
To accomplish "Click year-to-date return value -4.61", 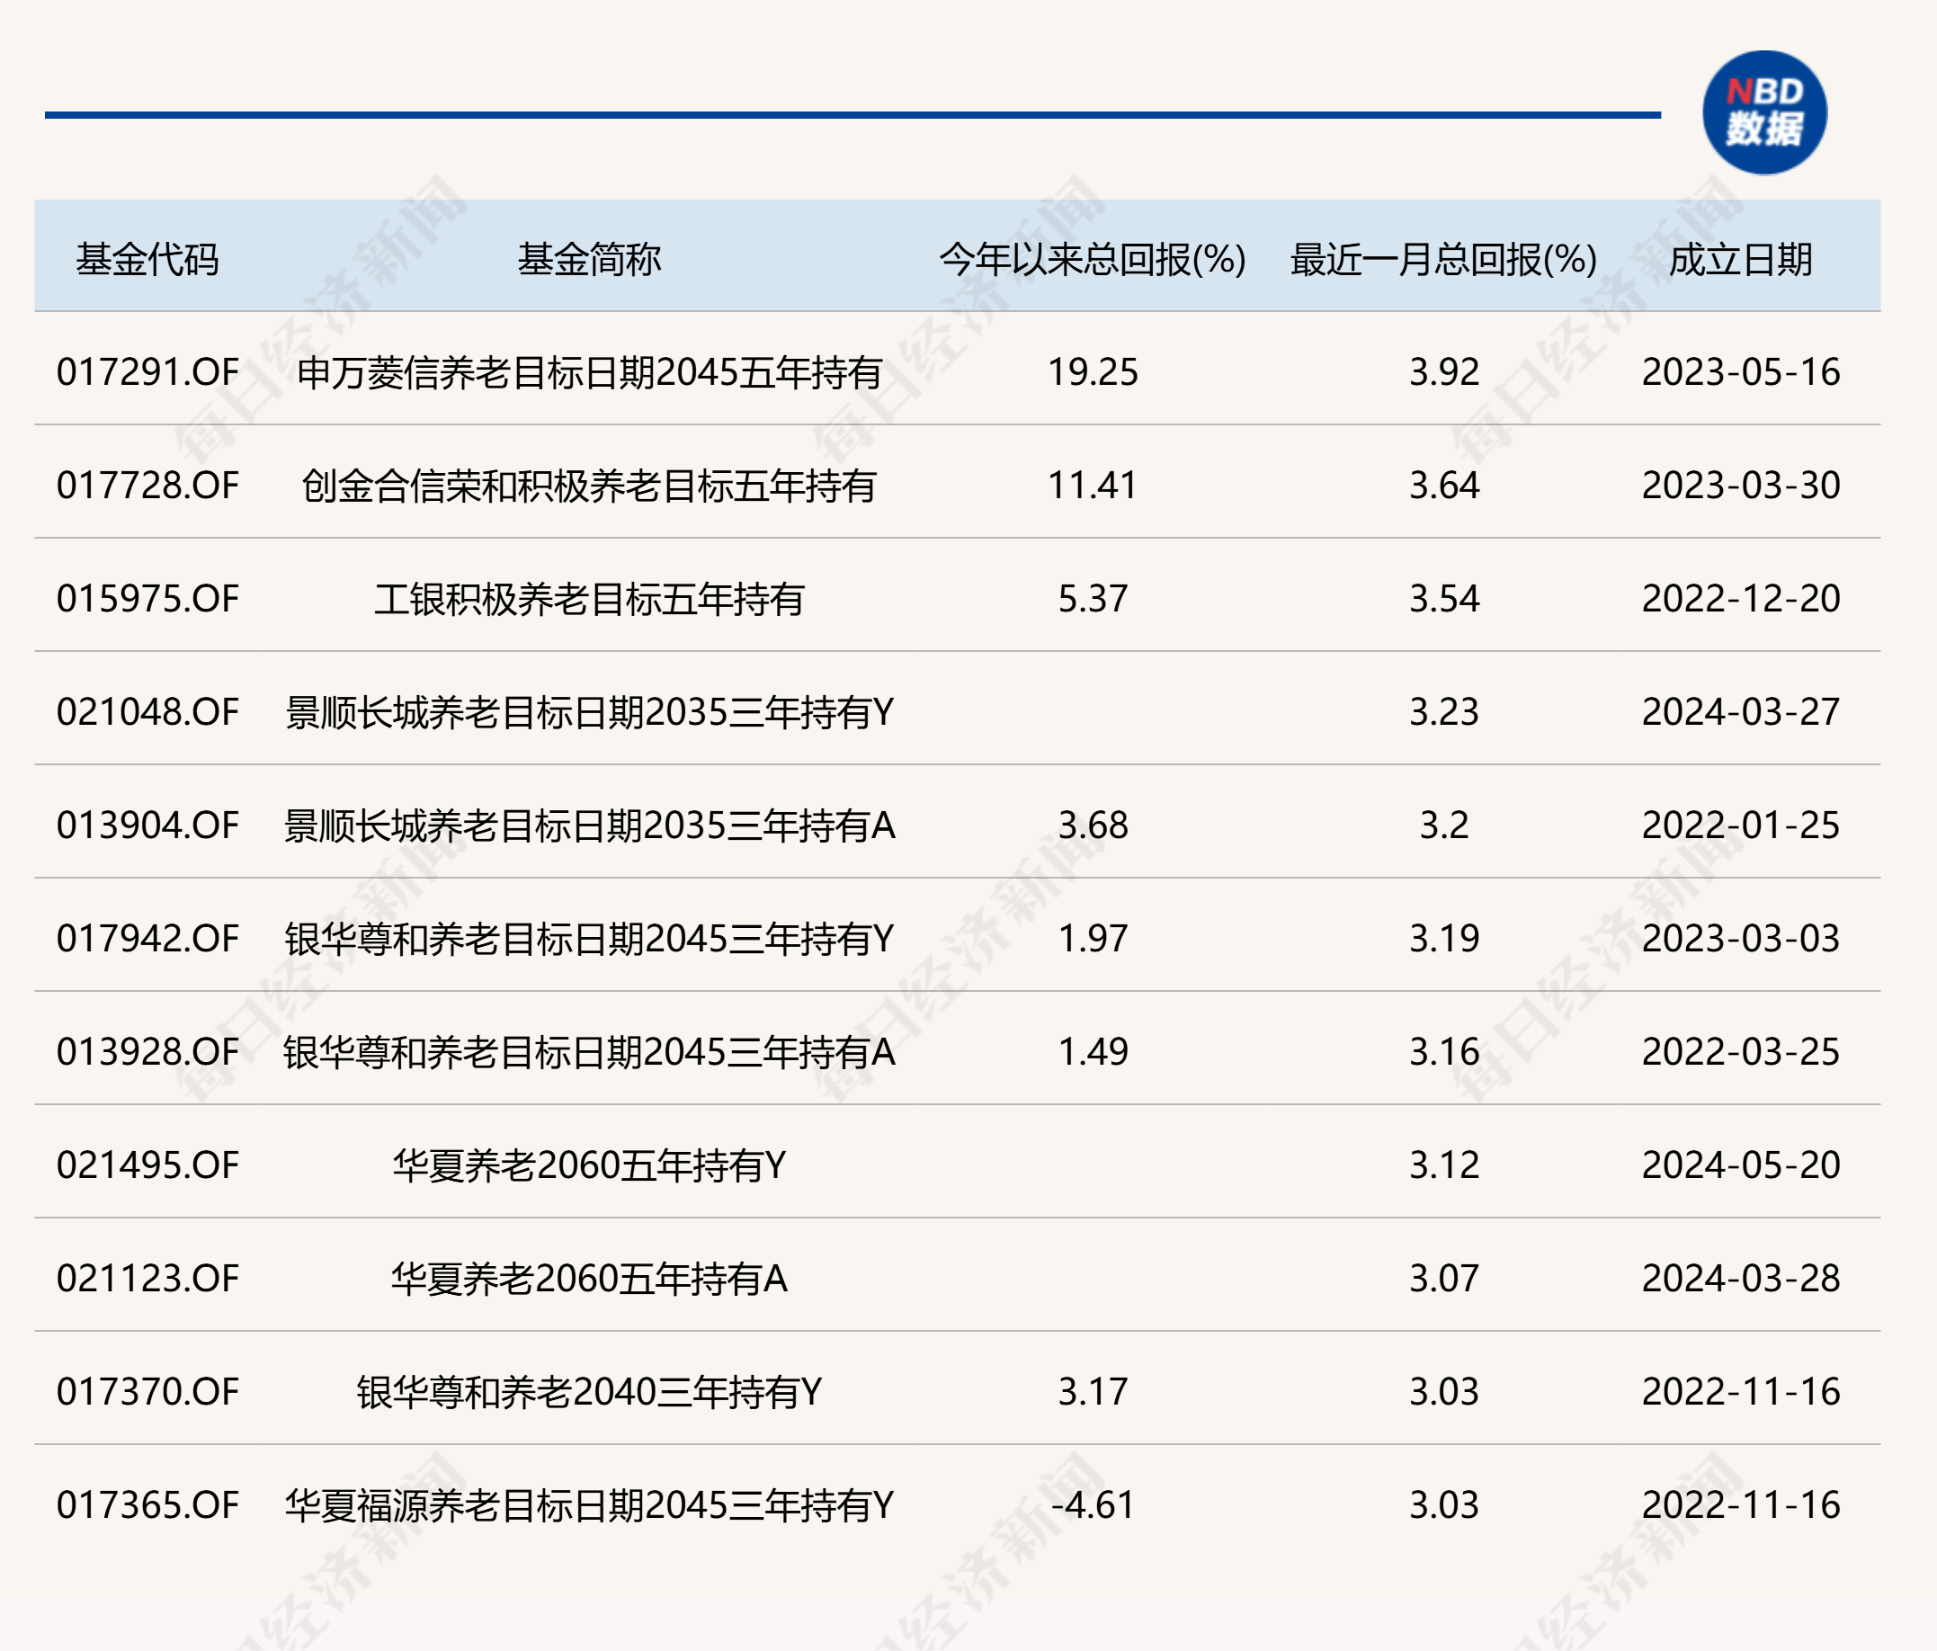I will (x=1092, y=1504).
